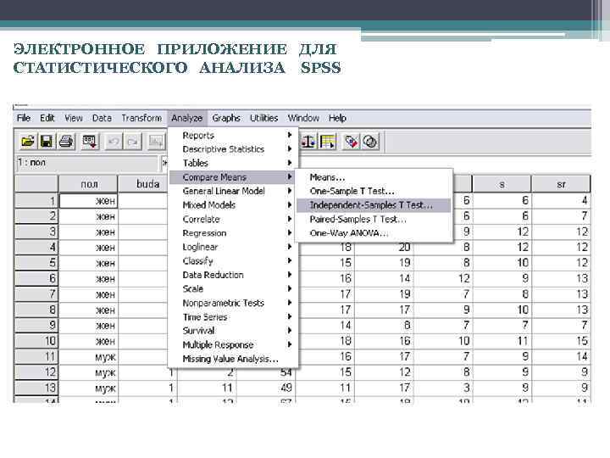Click the Save File diskette icon
This screenshot has width=610, height=458.
click(x=47, y=142)
